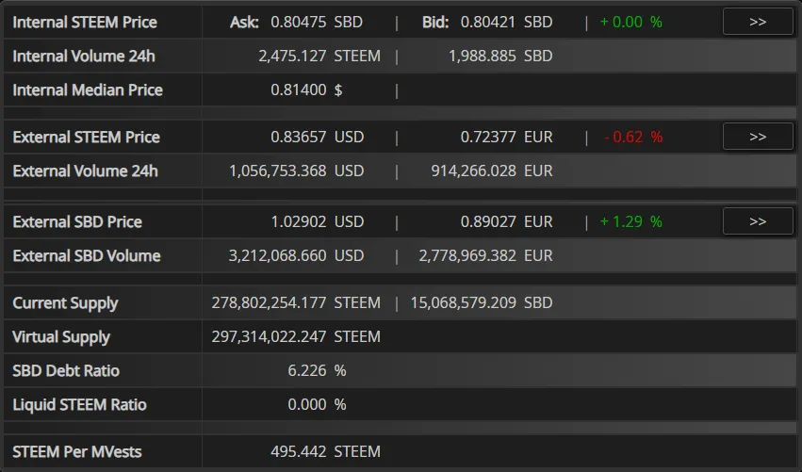Image resolution: width=802 pixels, height=472 pixels.
Task: Open the External STEEM Price details arrow button
Action: (x=758, y=137)
